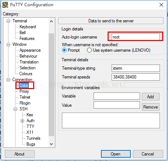Open the Bell category
This screenshot has height=161, width=168.
22,33
